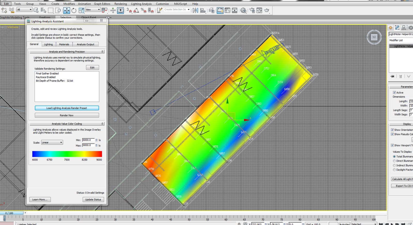Toggle the 3D Snaps tool

click(129, 10)
